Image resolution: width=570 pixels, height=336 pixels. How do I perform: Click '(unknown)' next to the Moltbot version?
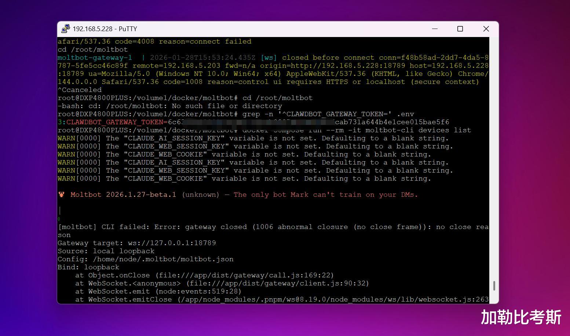point(201,195)
